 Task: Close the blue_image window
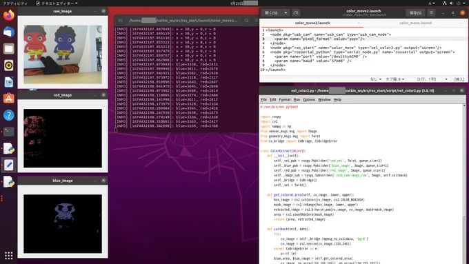click(103, 181)
